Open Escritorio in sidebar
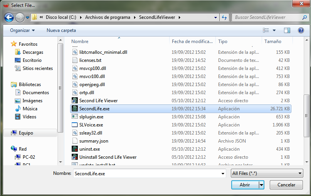 32,60
